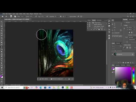Click the comments bubble icon in panel strip
This screenshot has height=102, width=136.
[109, 26]
